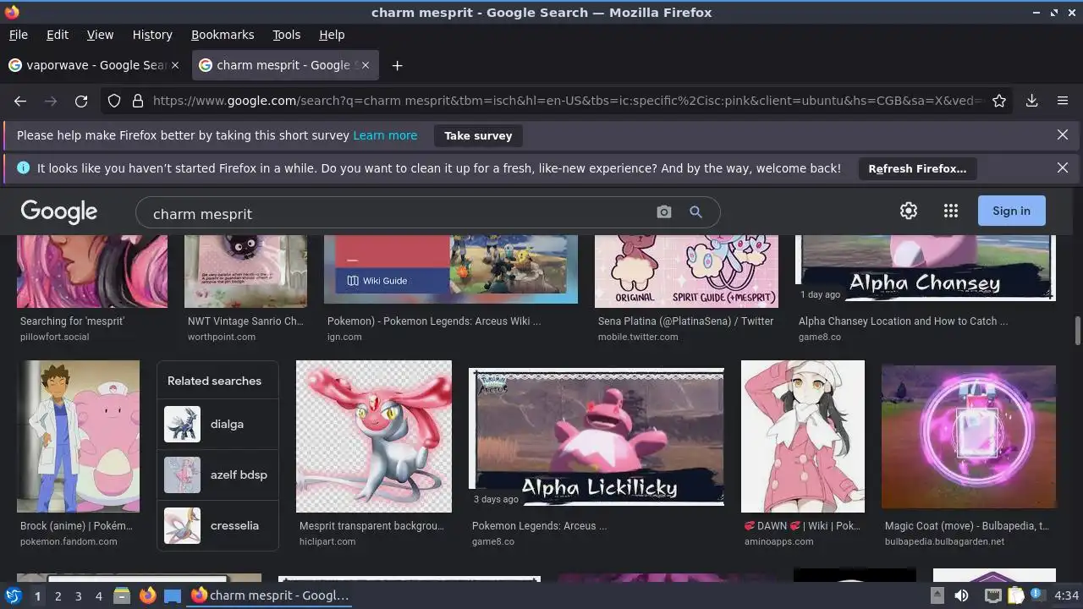Image resolution: width=1083 pixels, height=609 pixels.
Task: Open the network tray icon
Action: [994, 595]
